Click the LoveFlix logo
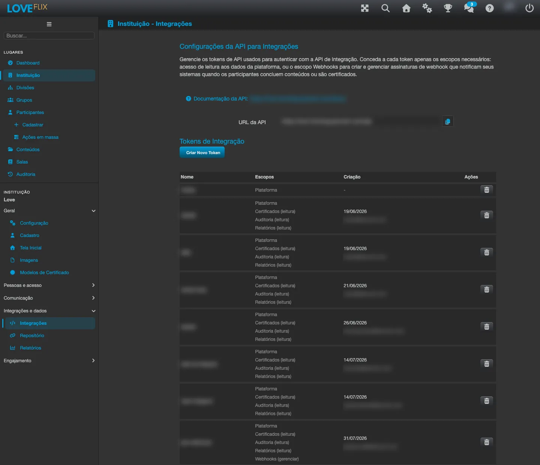The height and width of the screenshot is (465, 540). tap(27, 8)
